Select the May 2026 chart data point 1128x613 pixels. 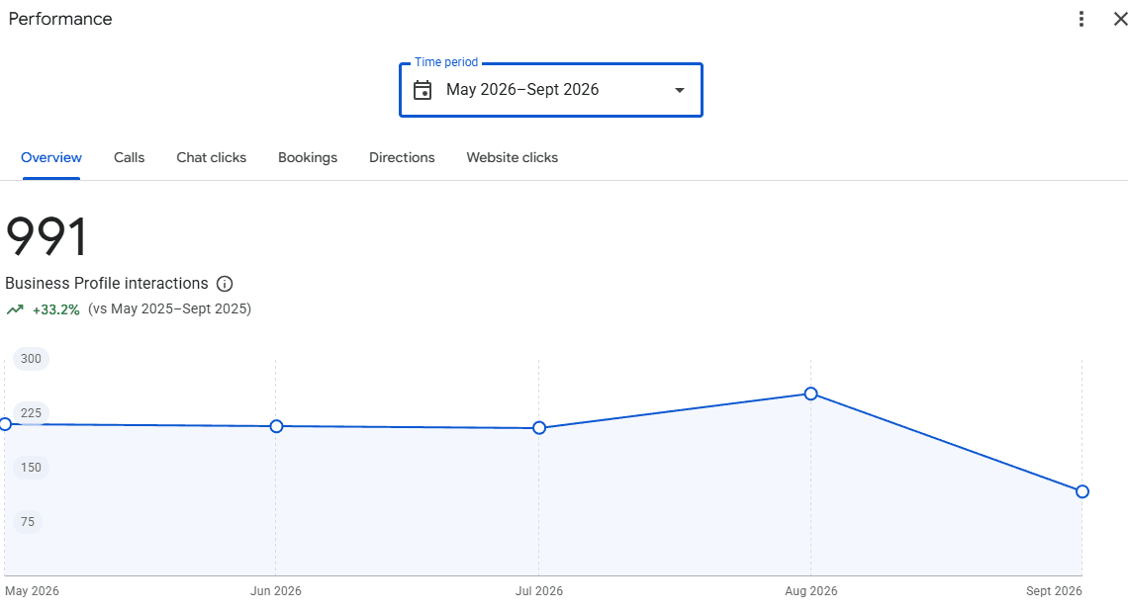tap(5, 425)
